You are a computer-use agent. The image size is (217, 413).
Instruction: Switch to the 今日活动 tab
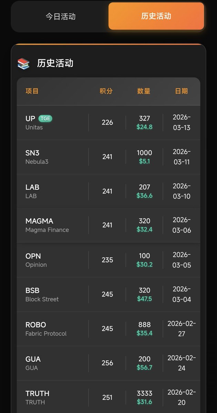coord(61,17)
